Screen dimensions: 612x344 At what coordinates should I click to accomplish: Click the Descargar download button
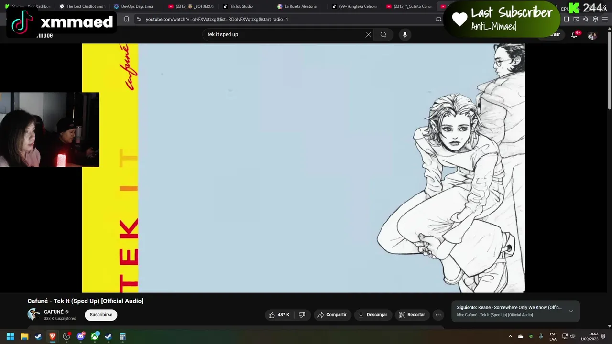point(373,315)
